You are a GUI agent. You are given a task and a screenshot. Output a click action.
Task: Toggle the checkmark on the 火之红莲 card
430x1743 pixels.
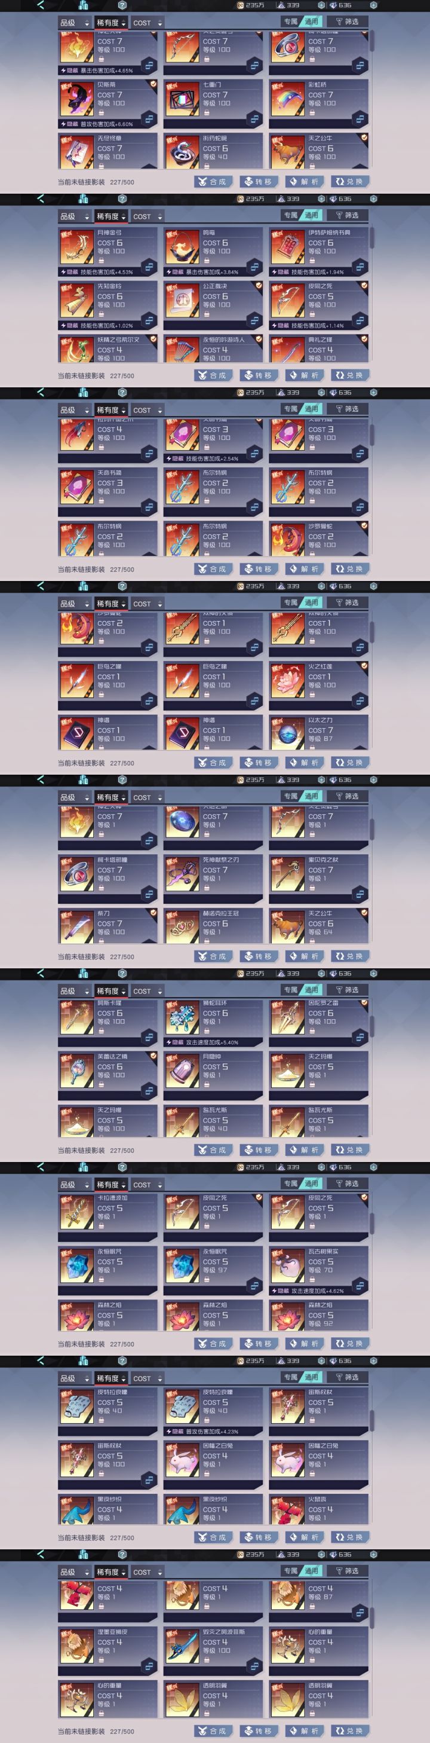click(364, 666)
